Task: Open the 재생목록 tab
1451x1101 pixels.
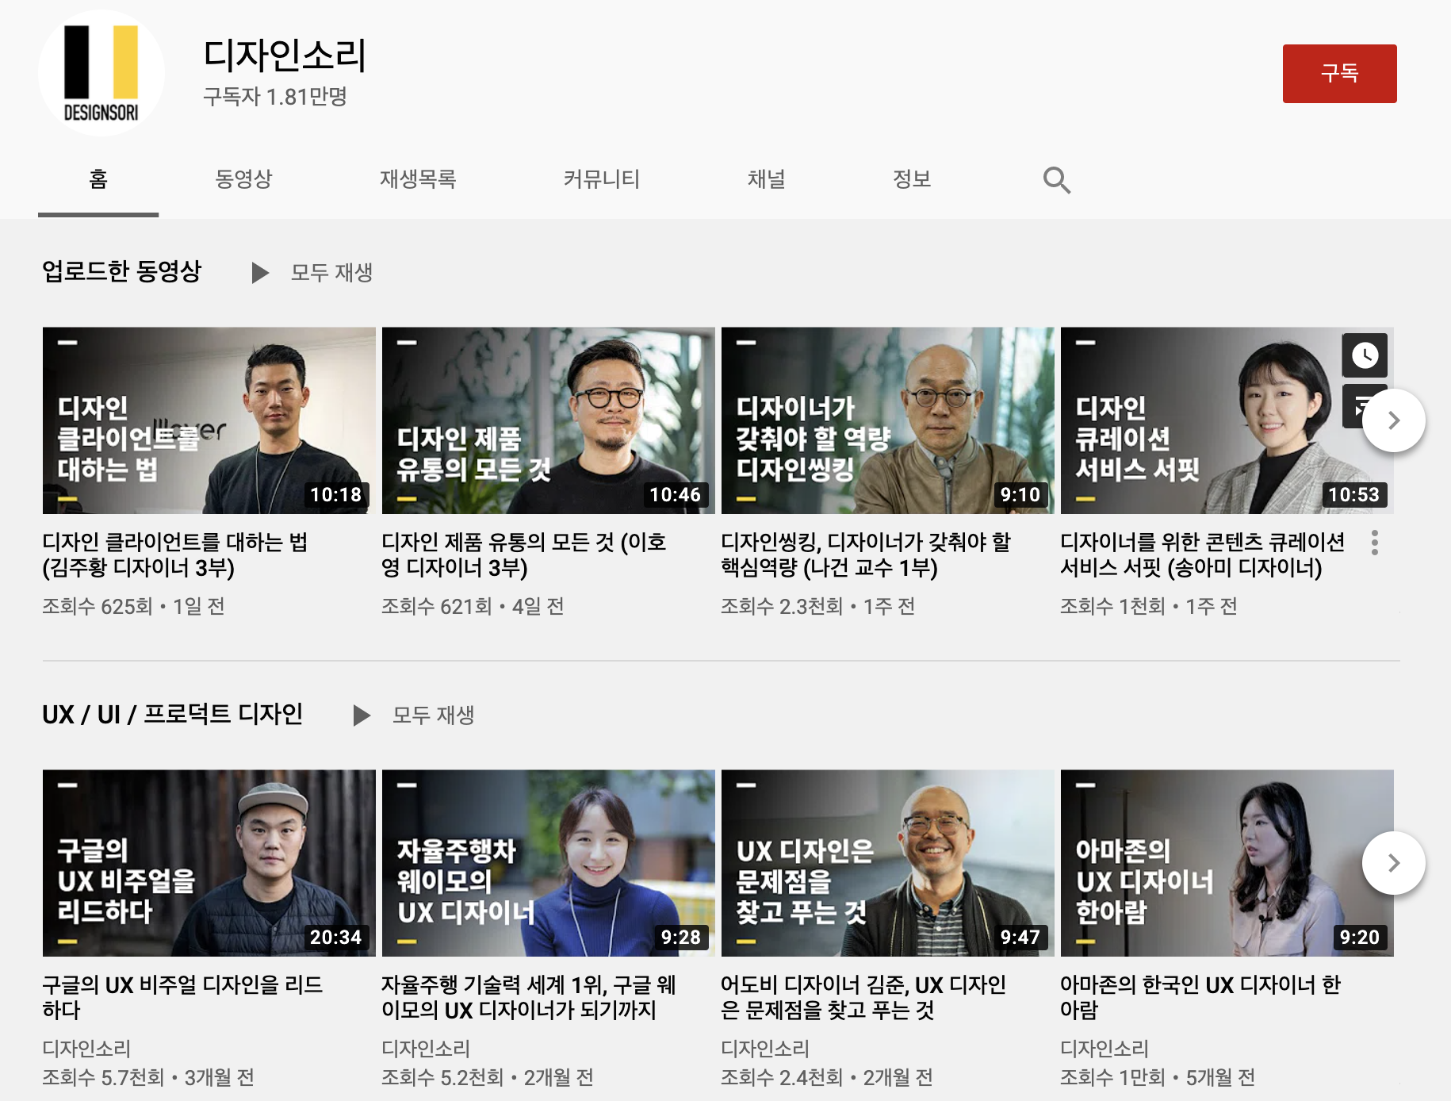Action: (418, 179)
